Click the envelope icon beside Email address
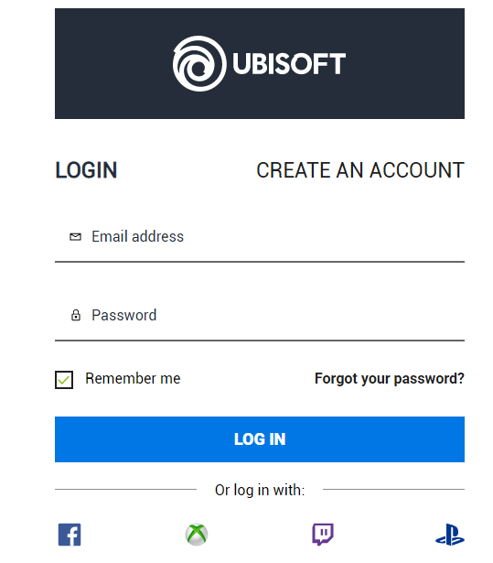Screen dimensions: 493x563 tap(75, 236)
